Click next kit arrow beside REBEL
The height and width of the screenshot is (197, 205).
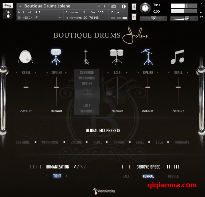[x=36, y=73]
